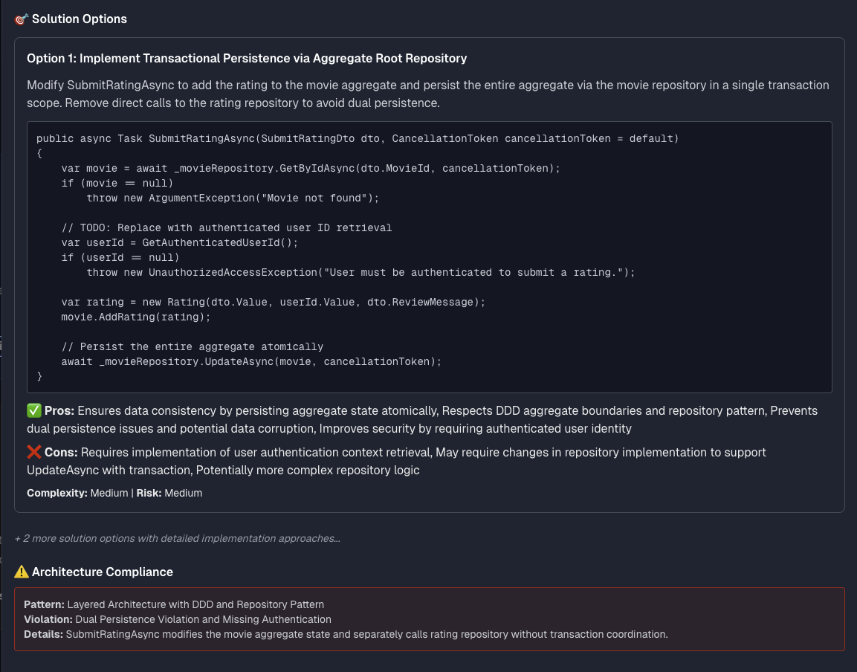Expand the 2 more solution options text
The image size is (857, 672).
tap(177, 539)
